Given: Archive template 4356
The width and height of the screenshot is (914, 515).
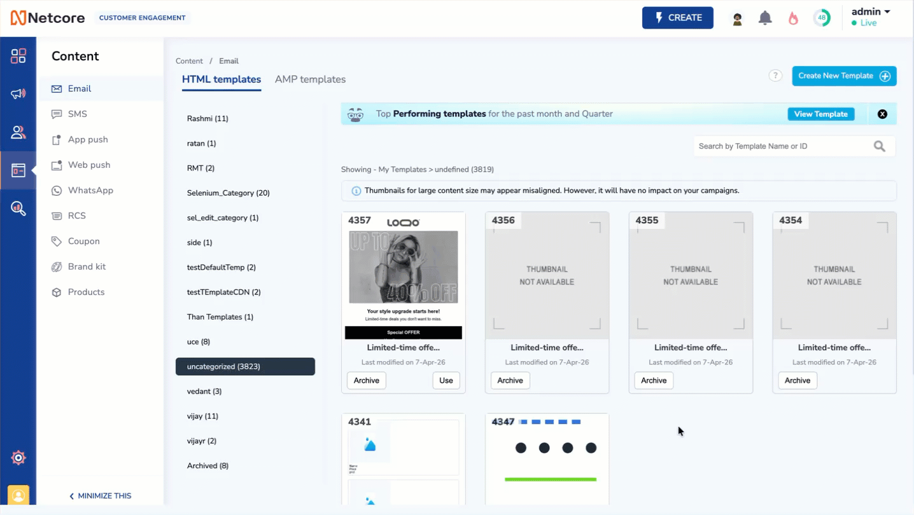Looking at the screenshot, I should (x=510, y=380).
